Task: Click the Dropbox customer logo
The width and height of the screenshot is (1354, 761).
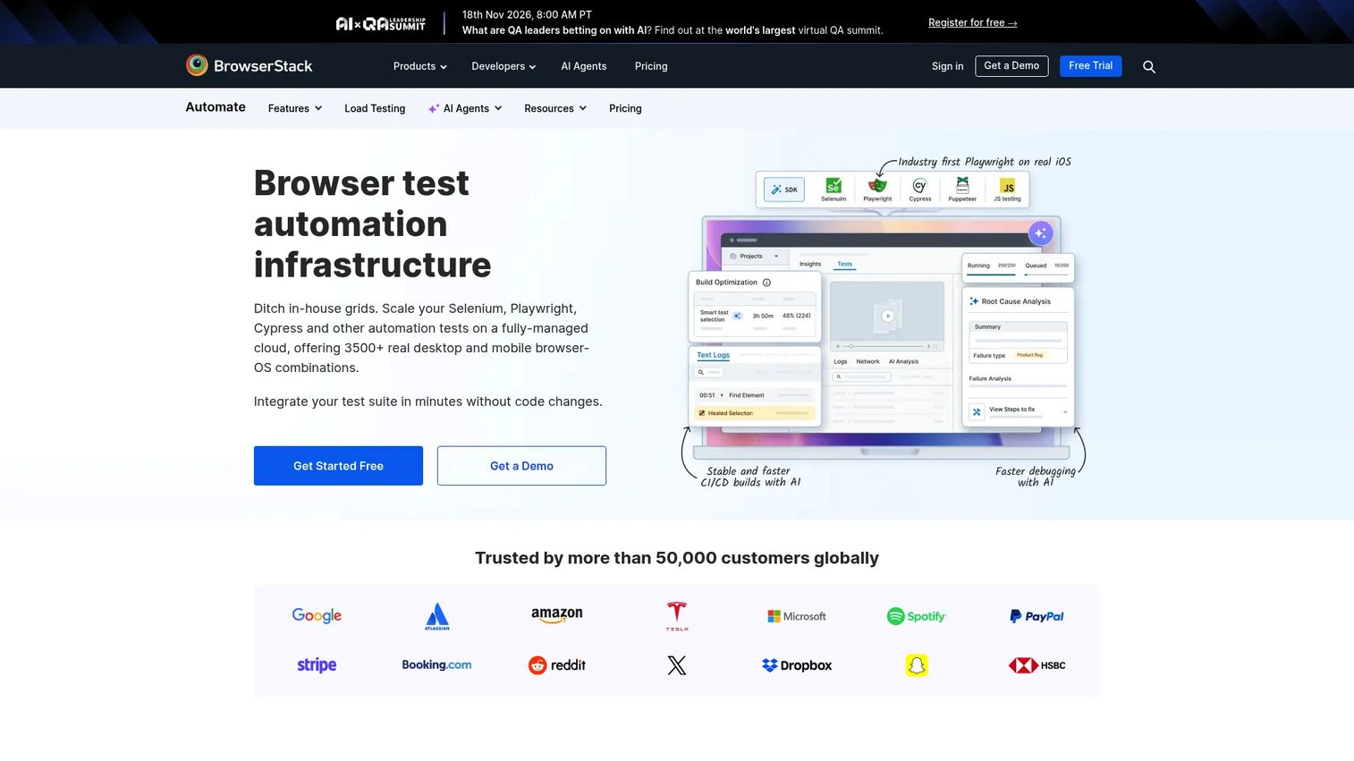Action: click(797, 665)
